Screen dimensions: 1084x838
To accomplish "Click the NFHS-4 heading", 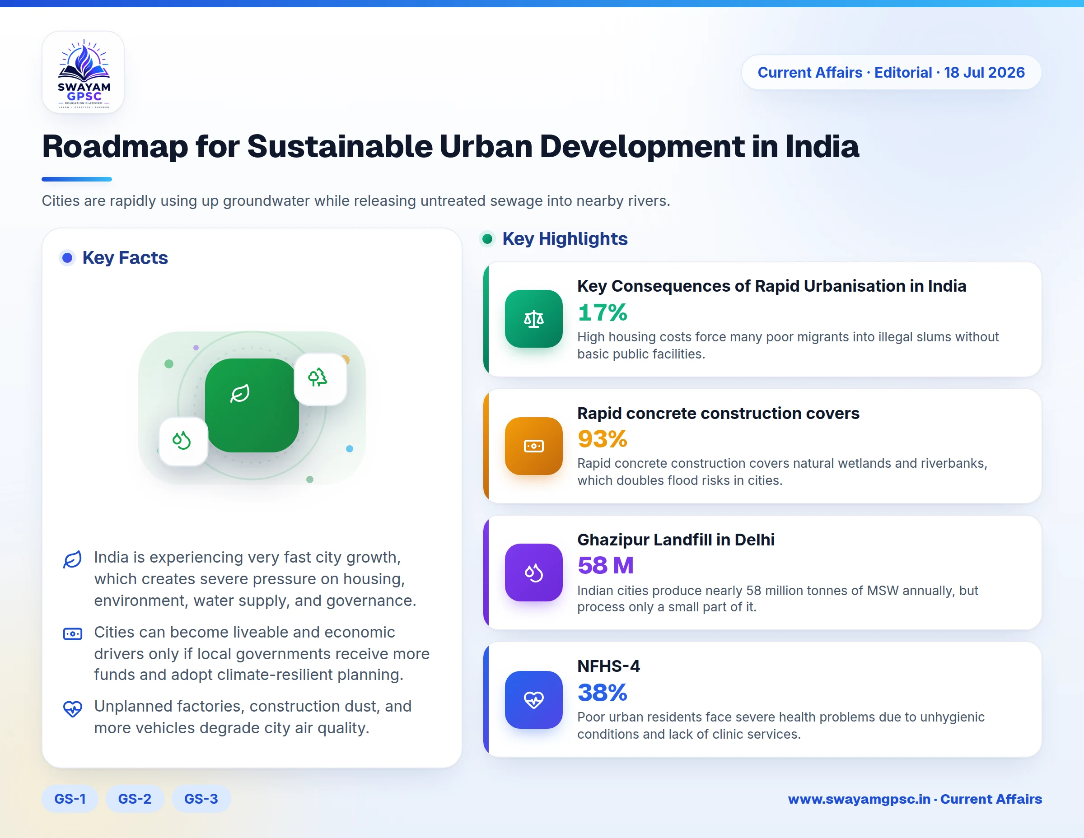I will (x=608, y=666).
